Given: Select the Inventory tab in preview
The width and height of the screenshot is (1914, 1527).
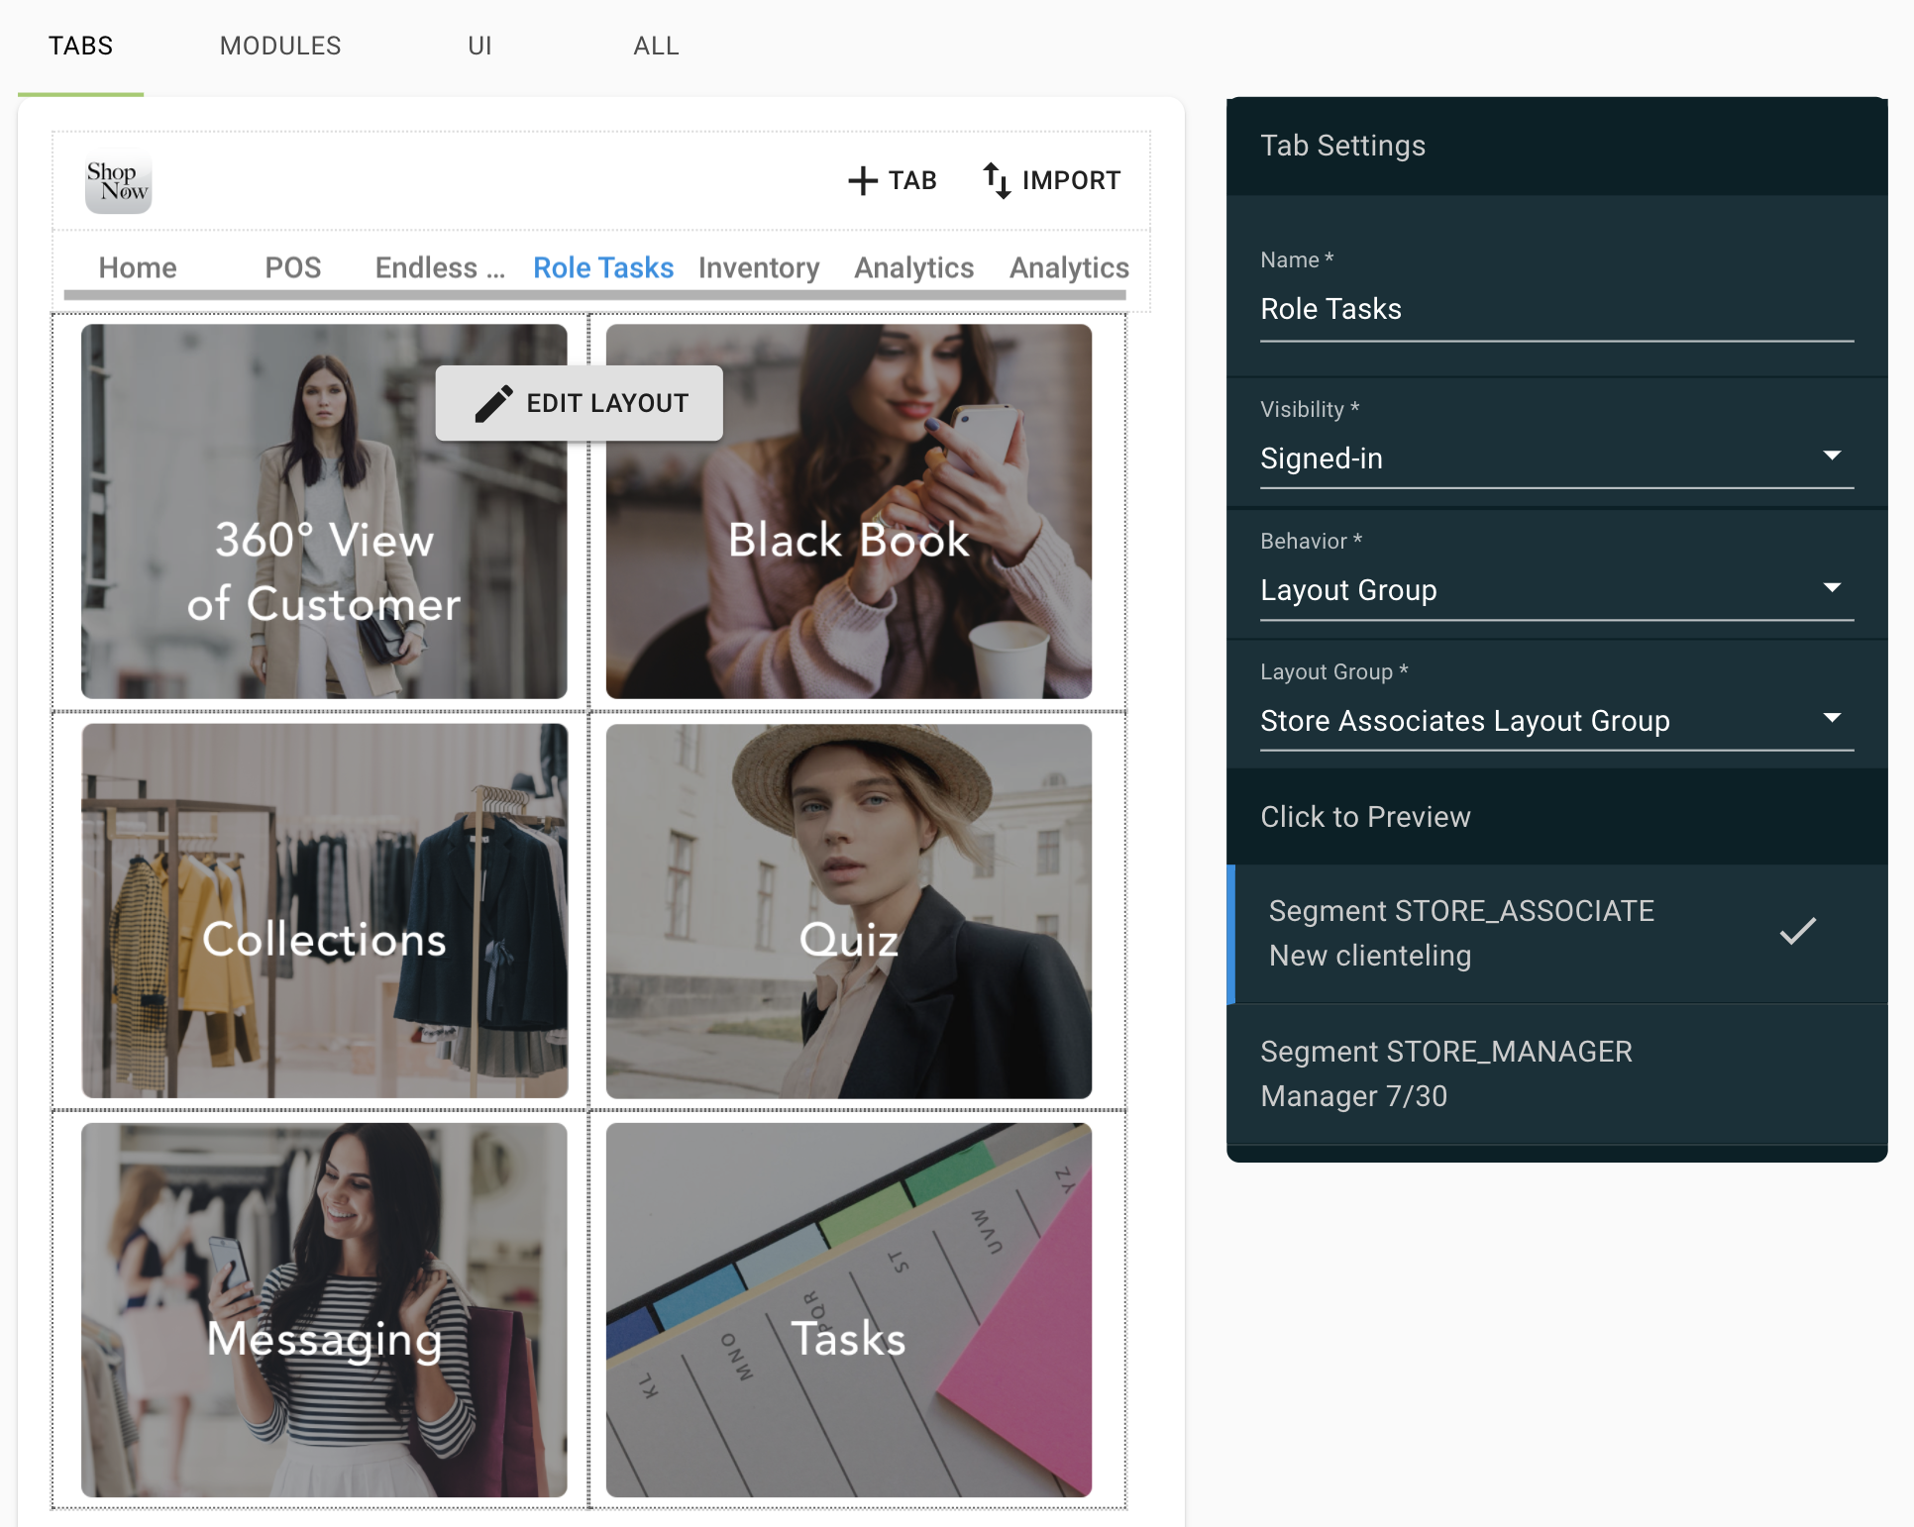Looking at the screenshot, I should click(759, 267).
